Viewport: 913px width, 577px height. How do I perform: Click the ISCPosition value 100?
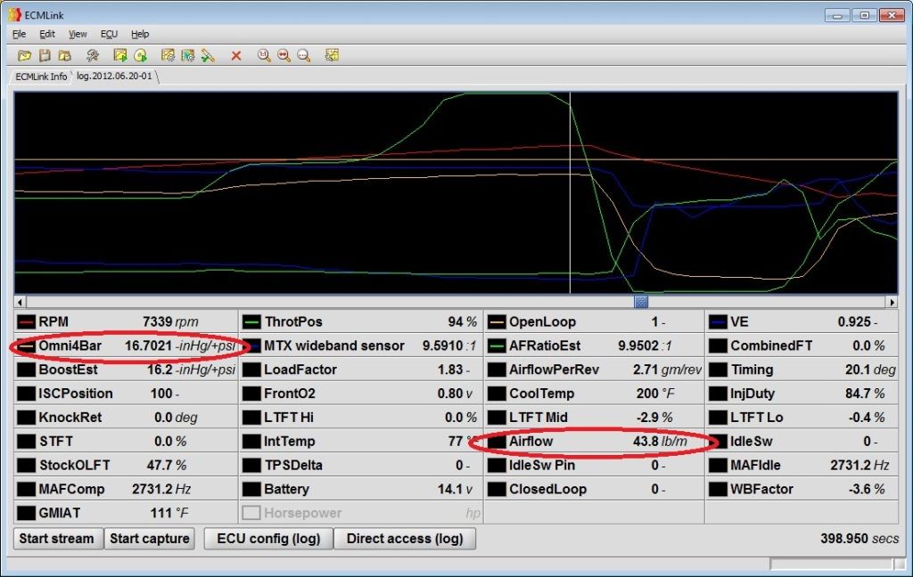click(164, 394)
